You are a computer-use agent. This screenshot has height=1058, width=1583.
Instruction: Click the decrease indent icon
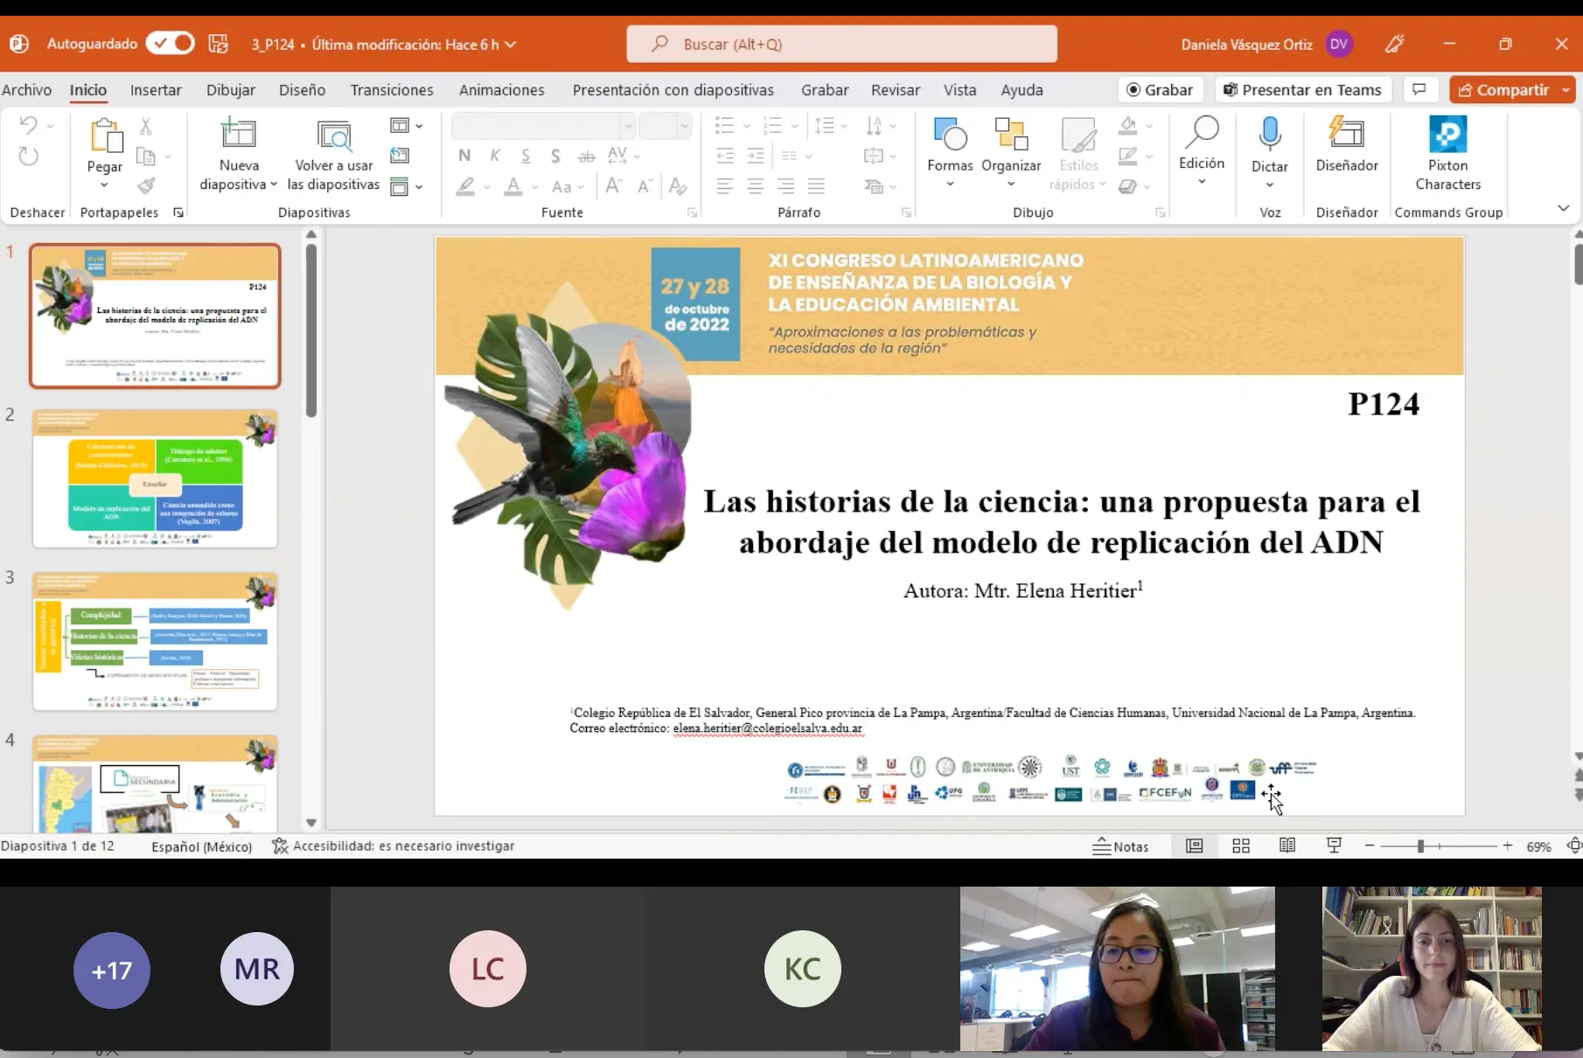tap(725, 156)
